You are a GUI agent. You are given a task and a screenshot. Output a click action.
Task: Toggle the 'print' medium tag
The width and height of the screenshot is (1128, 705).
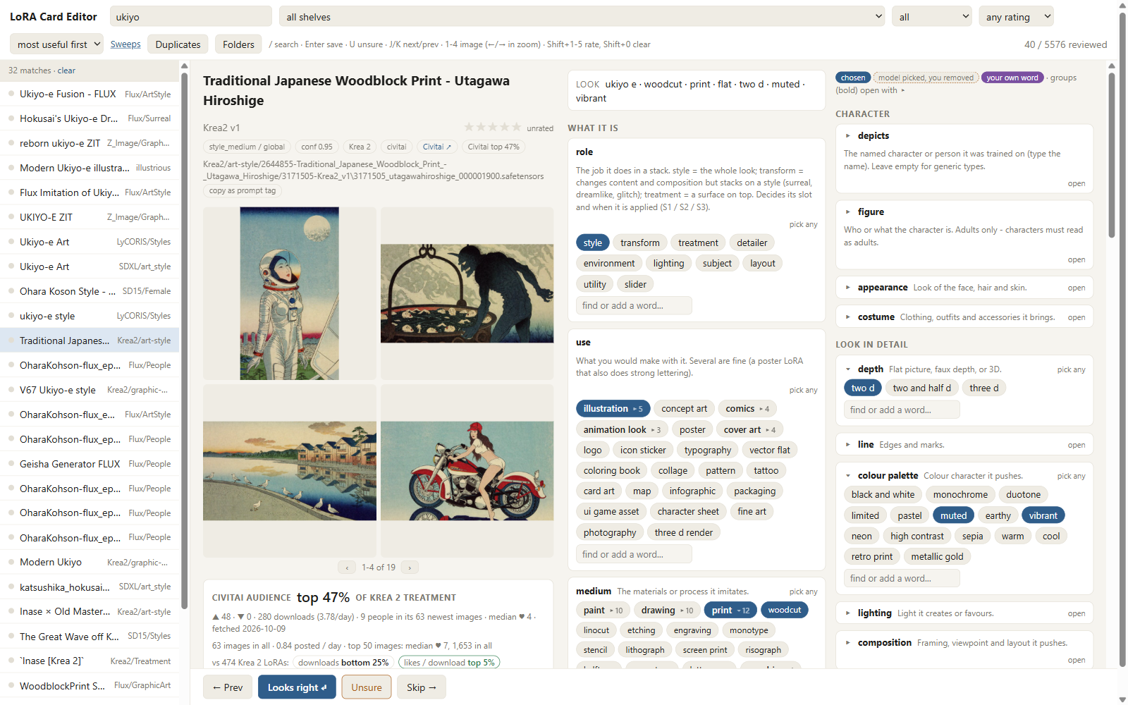730,610
